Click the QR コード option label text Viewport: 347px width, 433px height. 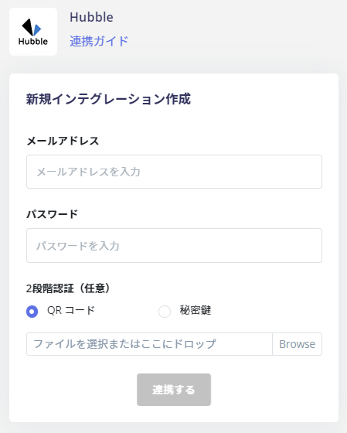[x=71, y=310]
